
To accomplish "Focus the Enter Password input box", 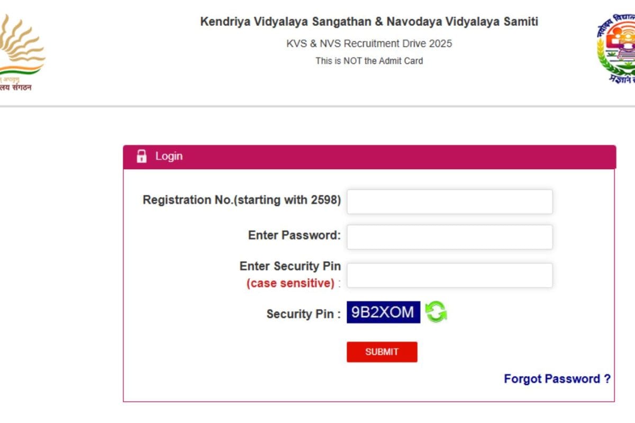I will click(449, 236).
